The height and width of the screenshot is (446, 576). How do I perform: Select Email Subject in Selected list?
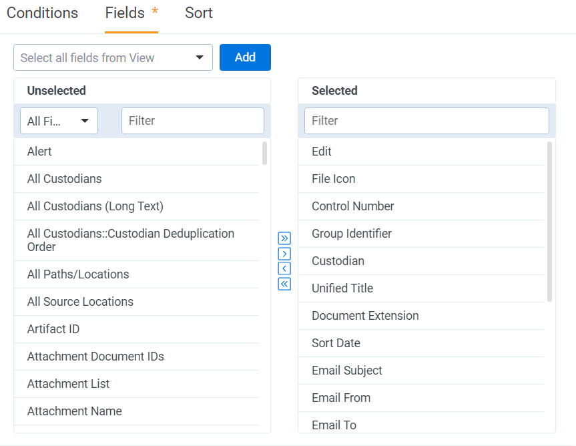[x=421, y=371]
